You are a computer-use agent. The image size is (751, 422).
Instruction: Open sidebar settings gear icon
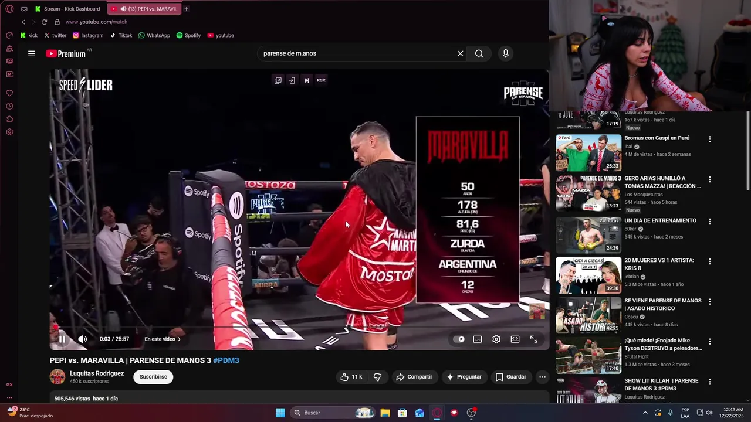coord(9,132)
